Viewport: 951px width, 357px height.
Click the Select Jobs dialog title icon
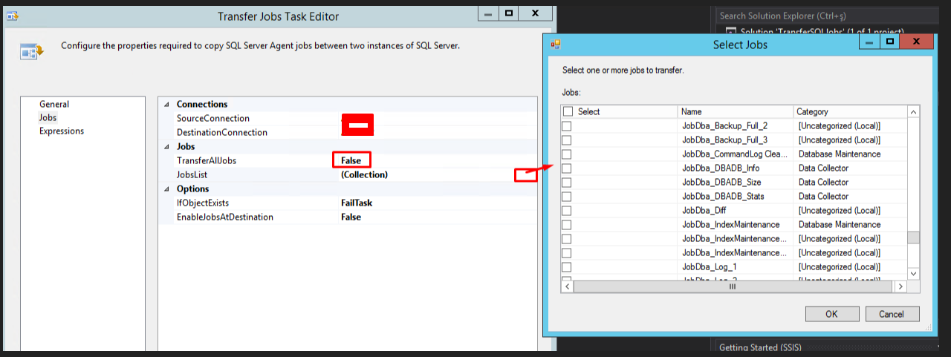[555, 45]
